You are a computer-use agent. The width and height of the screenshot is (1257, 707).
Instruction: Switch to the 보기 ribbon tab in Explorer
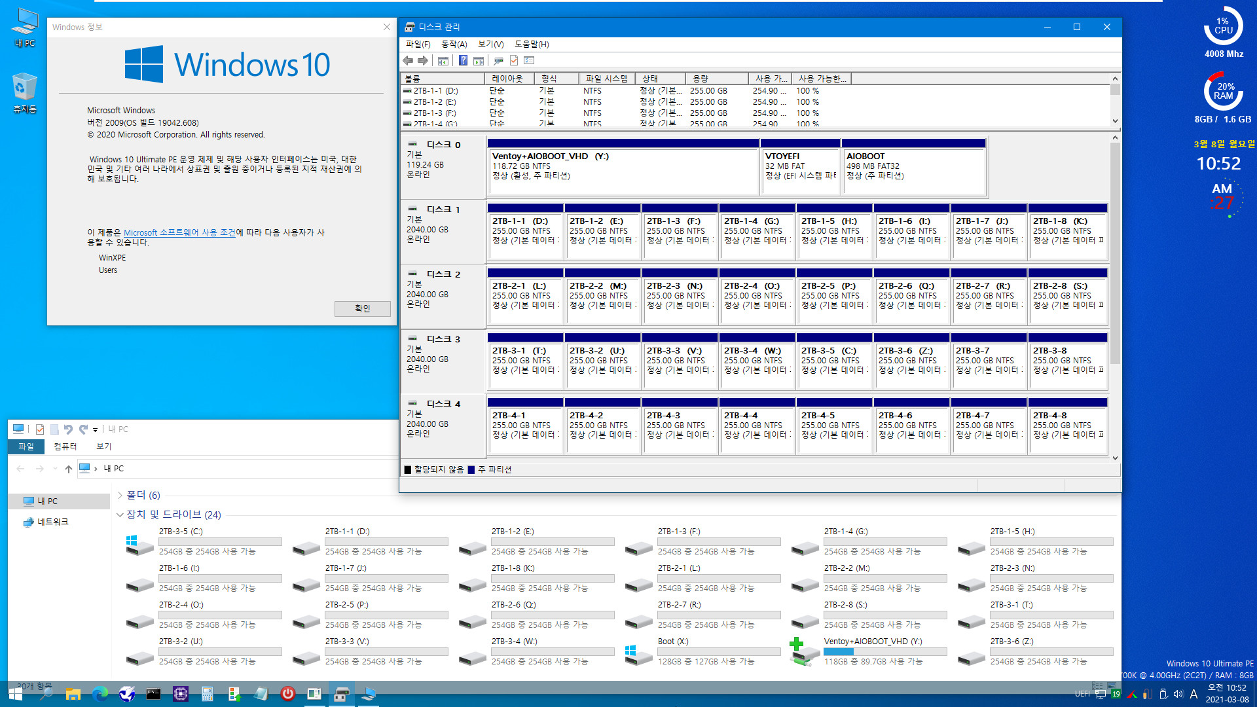[104, 446]
